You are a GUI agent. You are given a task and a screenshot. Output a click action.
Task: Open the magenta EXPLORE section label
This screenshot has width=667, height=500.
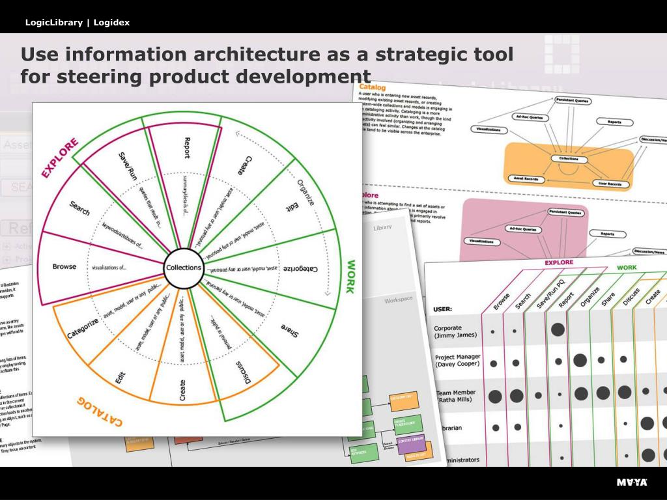pos(60,158)
